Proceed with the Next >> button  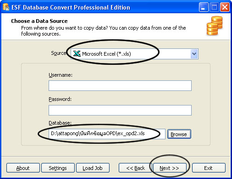point(170,168)
